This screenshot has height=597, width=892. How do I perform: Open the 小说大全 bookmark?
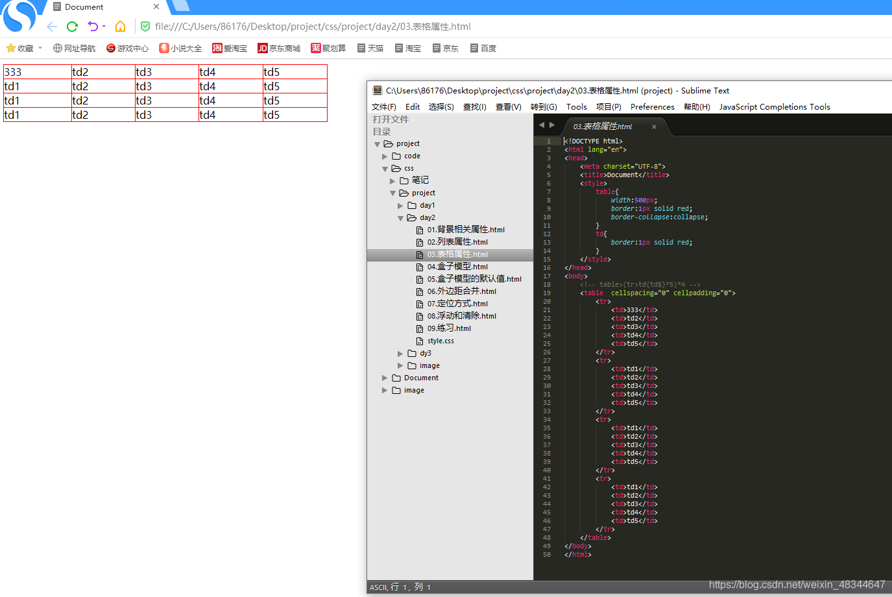(x=180, y=48)
